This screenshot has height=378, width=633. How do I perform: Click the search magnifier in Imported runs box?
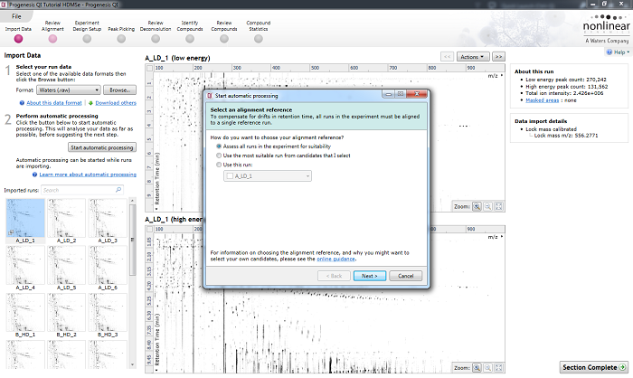point(118,190)
